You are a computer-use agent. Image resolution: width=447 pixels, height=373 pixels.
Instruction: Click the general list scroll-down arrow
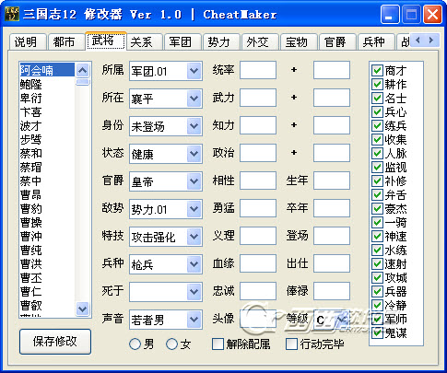pos(82,309)
